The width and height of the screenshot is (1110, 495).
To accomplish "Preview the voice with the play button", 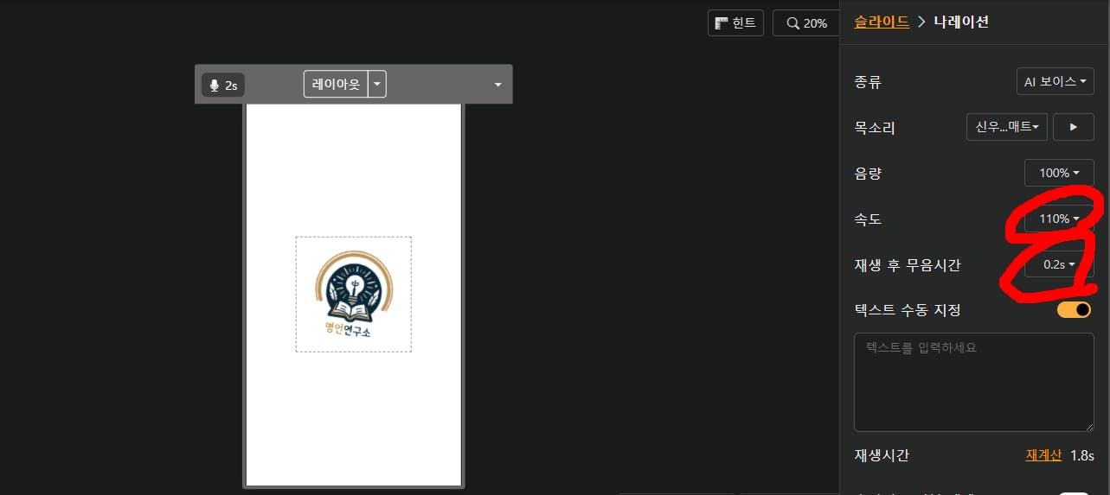I will tap(1074, 127).
